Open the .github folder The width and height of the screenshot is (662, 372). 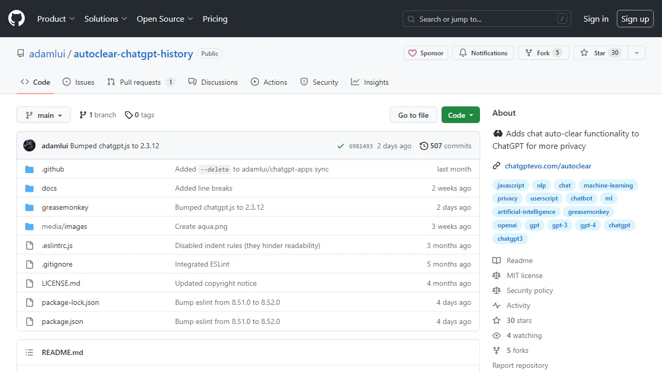tap(53, 169)
